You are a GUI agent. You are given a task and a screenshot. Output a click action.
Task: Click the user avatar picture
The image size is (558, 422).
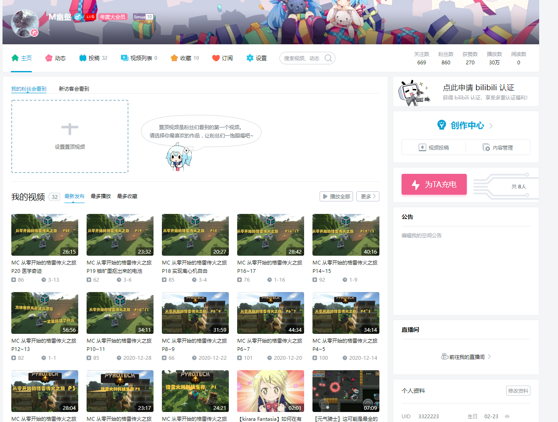tap(25, 23)
